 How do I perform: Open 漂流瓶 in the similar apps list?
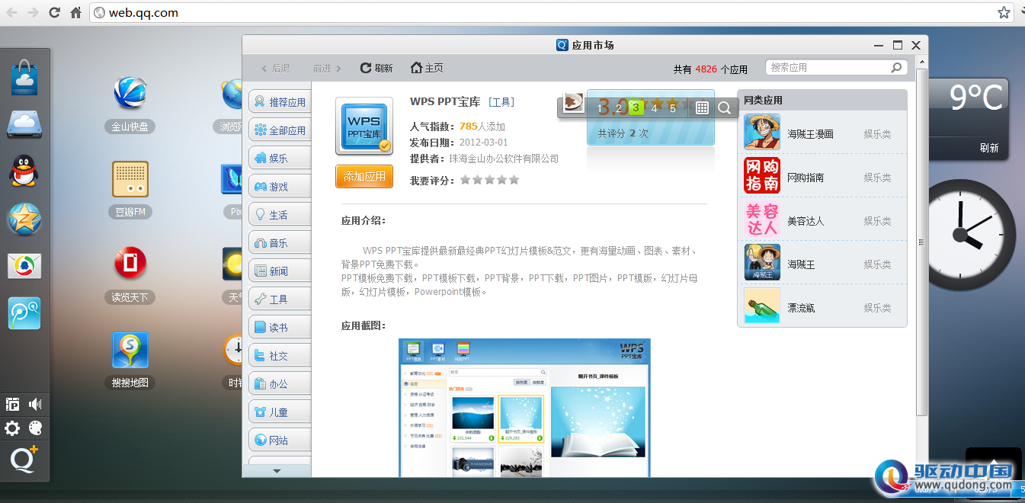coord(822,307)
